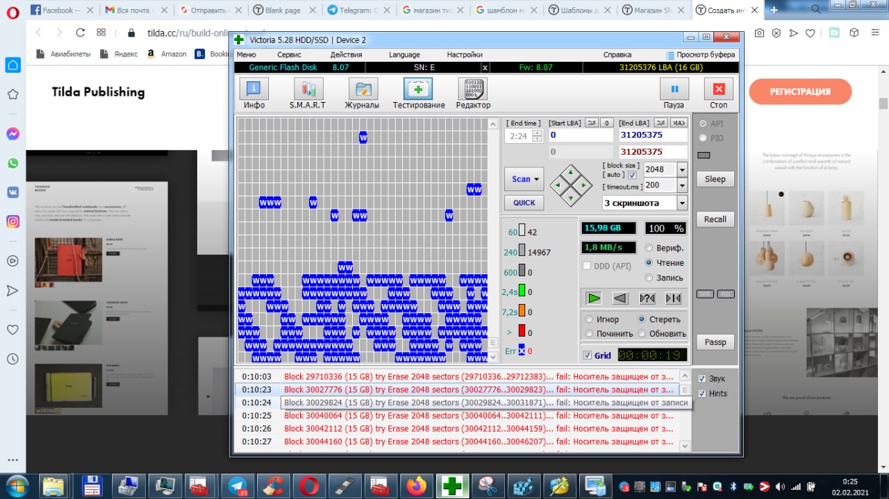Select the Игнор error action
Viewport: 889px width, 499px height.
point(602,319)
